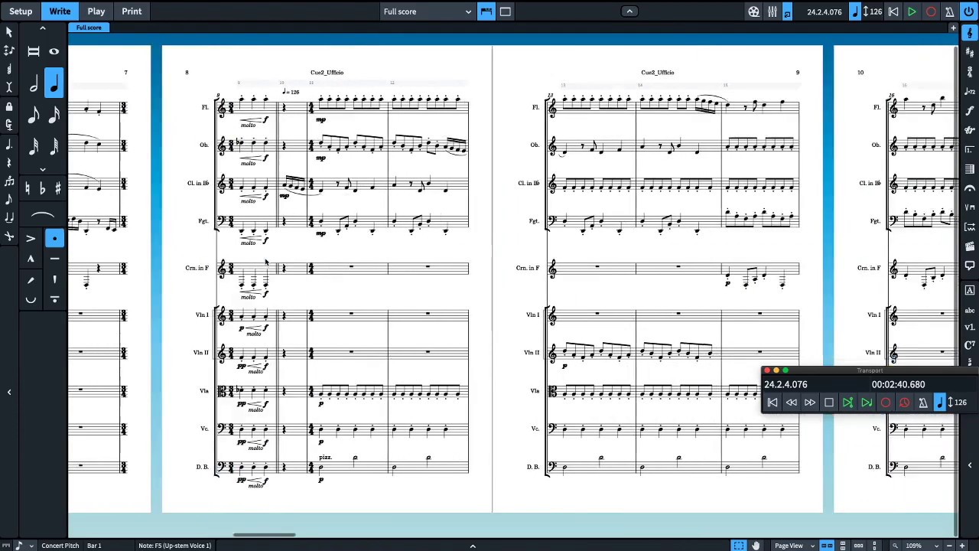Viewport: 979px width, 551px height.
Task: Stop playback in Transport window
Action: (829, 403)
